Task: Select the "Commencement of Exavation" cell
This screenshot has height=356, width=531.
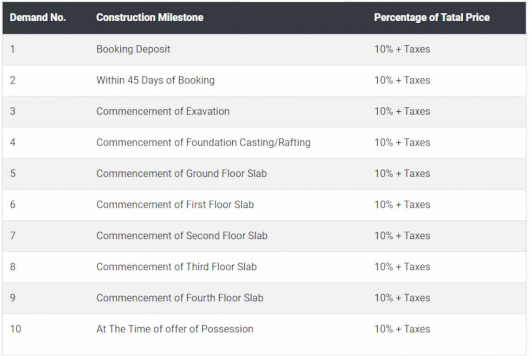Action: pyautogui.click(x=163, y=111)
